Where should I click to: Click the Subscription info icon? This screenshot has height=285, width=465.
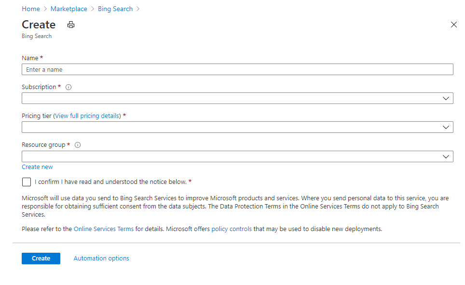click(x=68, y=87)
